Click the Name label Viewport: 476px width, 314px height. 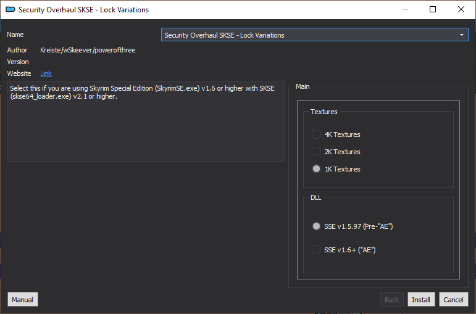(x=15, y=35)
